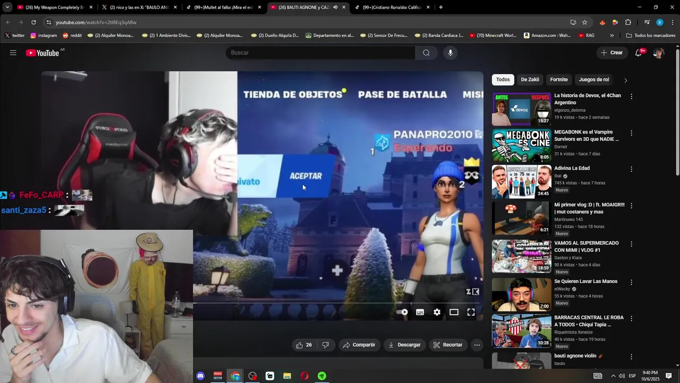Open File Explorer from the taskbar
This screenshot has width=680, height=383.
tap(287, 376)
